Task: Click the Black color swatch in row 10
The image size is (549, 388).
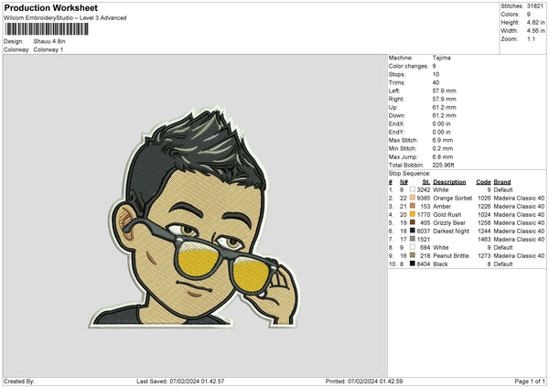Action: [x=413, y=264]
